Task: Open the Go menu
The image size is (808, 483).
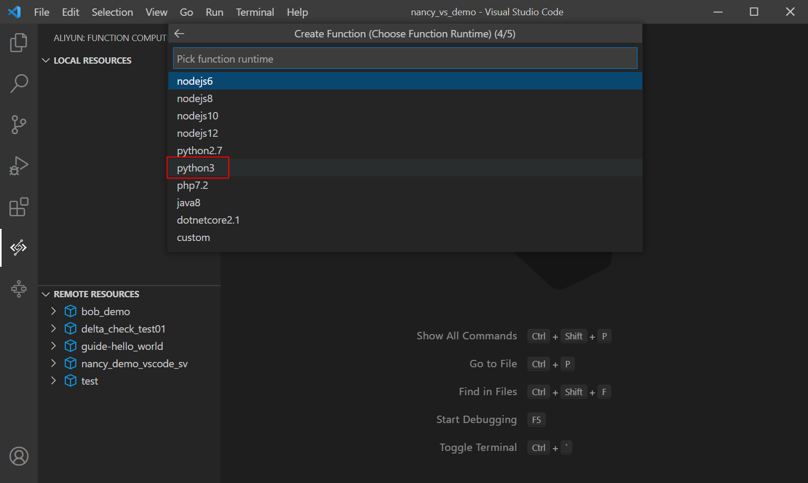Action: [186, 12]
